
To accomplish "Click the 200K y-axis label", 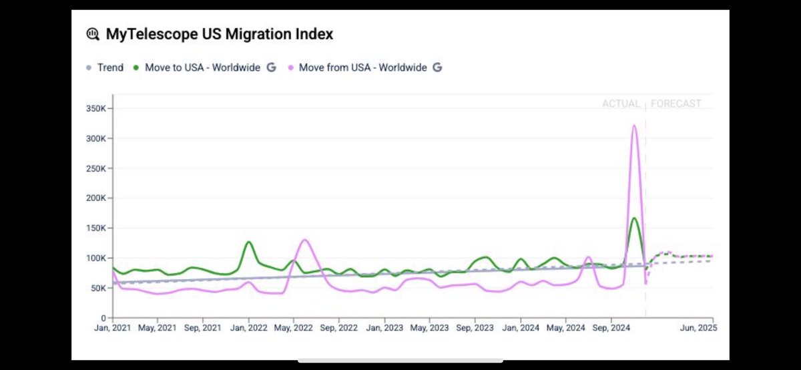I will click(x=97, y=198).
